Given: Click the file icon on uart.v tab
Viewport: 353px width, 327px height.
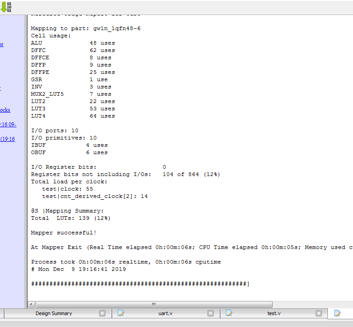Looking at the screenshot, I should (121, 313).
